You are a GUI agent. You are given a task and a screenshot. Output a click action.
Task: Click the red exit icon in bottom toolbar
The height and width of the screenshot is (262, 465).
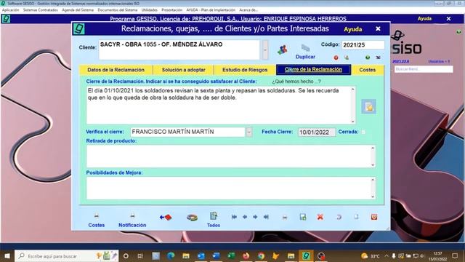pos(374,217)
